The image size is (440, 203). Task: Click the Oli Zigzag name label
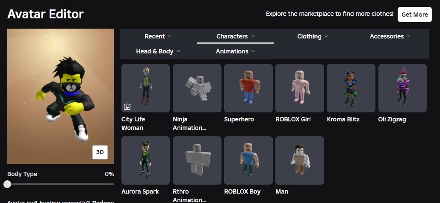click(x=392, y=119)
